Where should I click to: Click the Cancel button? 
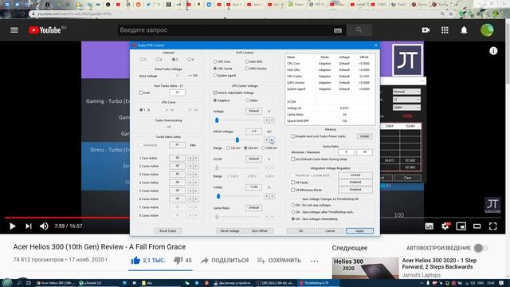point(330,230)
